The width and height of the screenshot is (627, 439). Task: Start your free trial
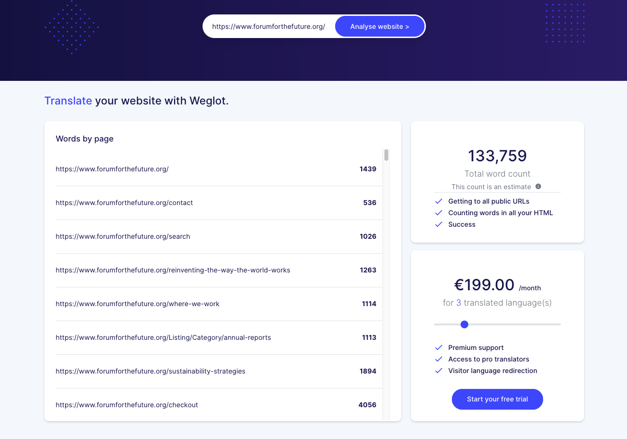(497, 399)
